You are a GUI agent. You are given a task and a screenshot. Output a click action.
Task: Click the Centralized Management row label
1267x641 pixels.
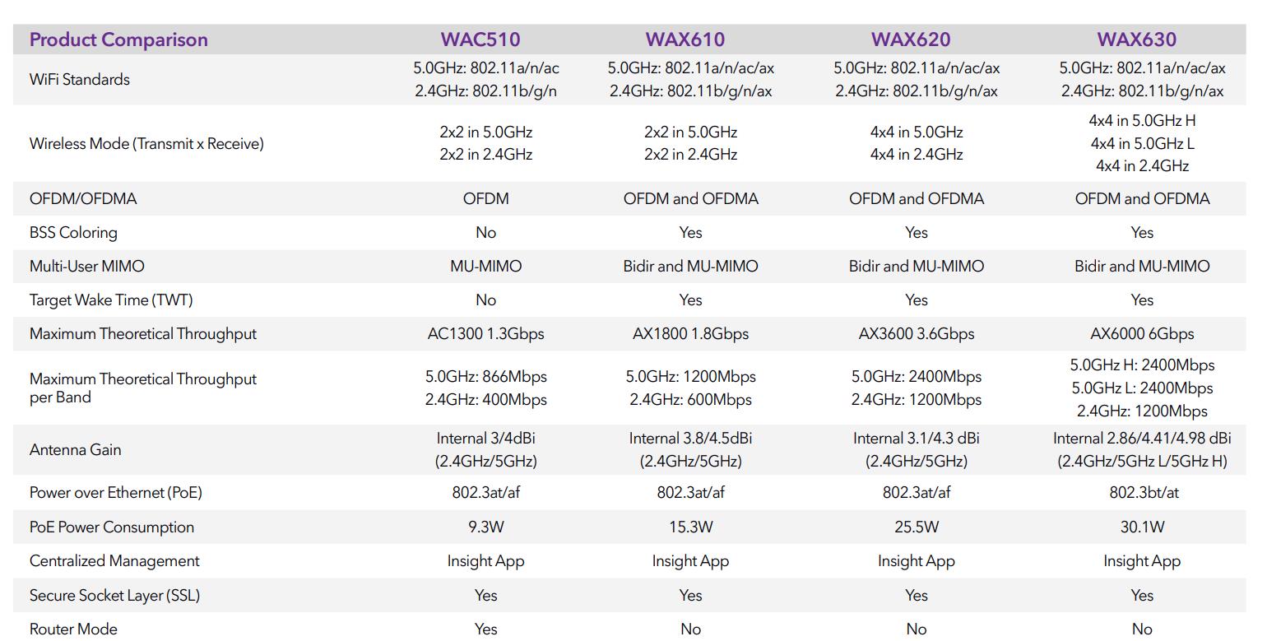click(x=114, y=560)
